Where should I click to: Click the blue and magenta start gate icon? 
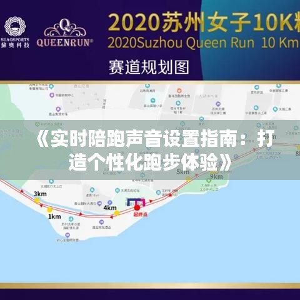pyautogui.click(x=136, y=202)
